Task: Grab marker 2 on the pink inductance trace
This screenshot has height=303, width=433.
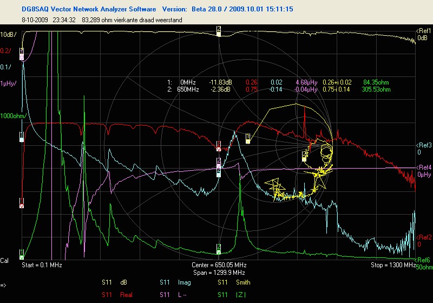Action: [x=219, y=163]
